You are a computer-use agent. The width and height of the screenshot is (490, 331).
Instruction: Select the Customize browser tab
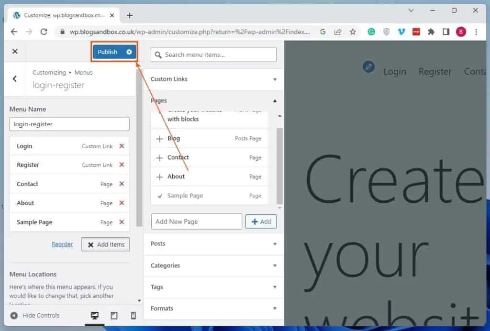point(61,15)
